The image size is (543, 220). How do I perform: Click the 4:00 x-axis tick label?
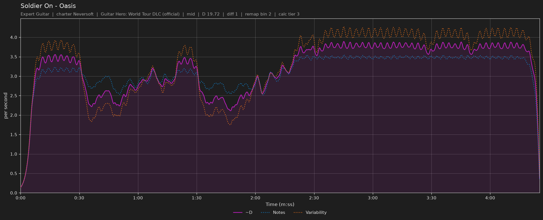click(x=490, y=198)
